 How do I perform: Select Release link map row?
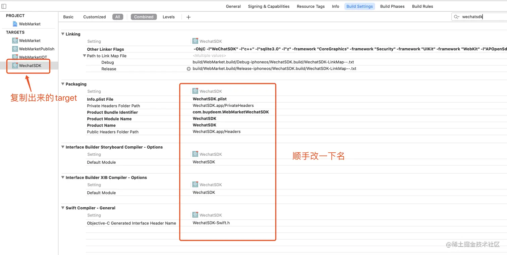point(109,69)
